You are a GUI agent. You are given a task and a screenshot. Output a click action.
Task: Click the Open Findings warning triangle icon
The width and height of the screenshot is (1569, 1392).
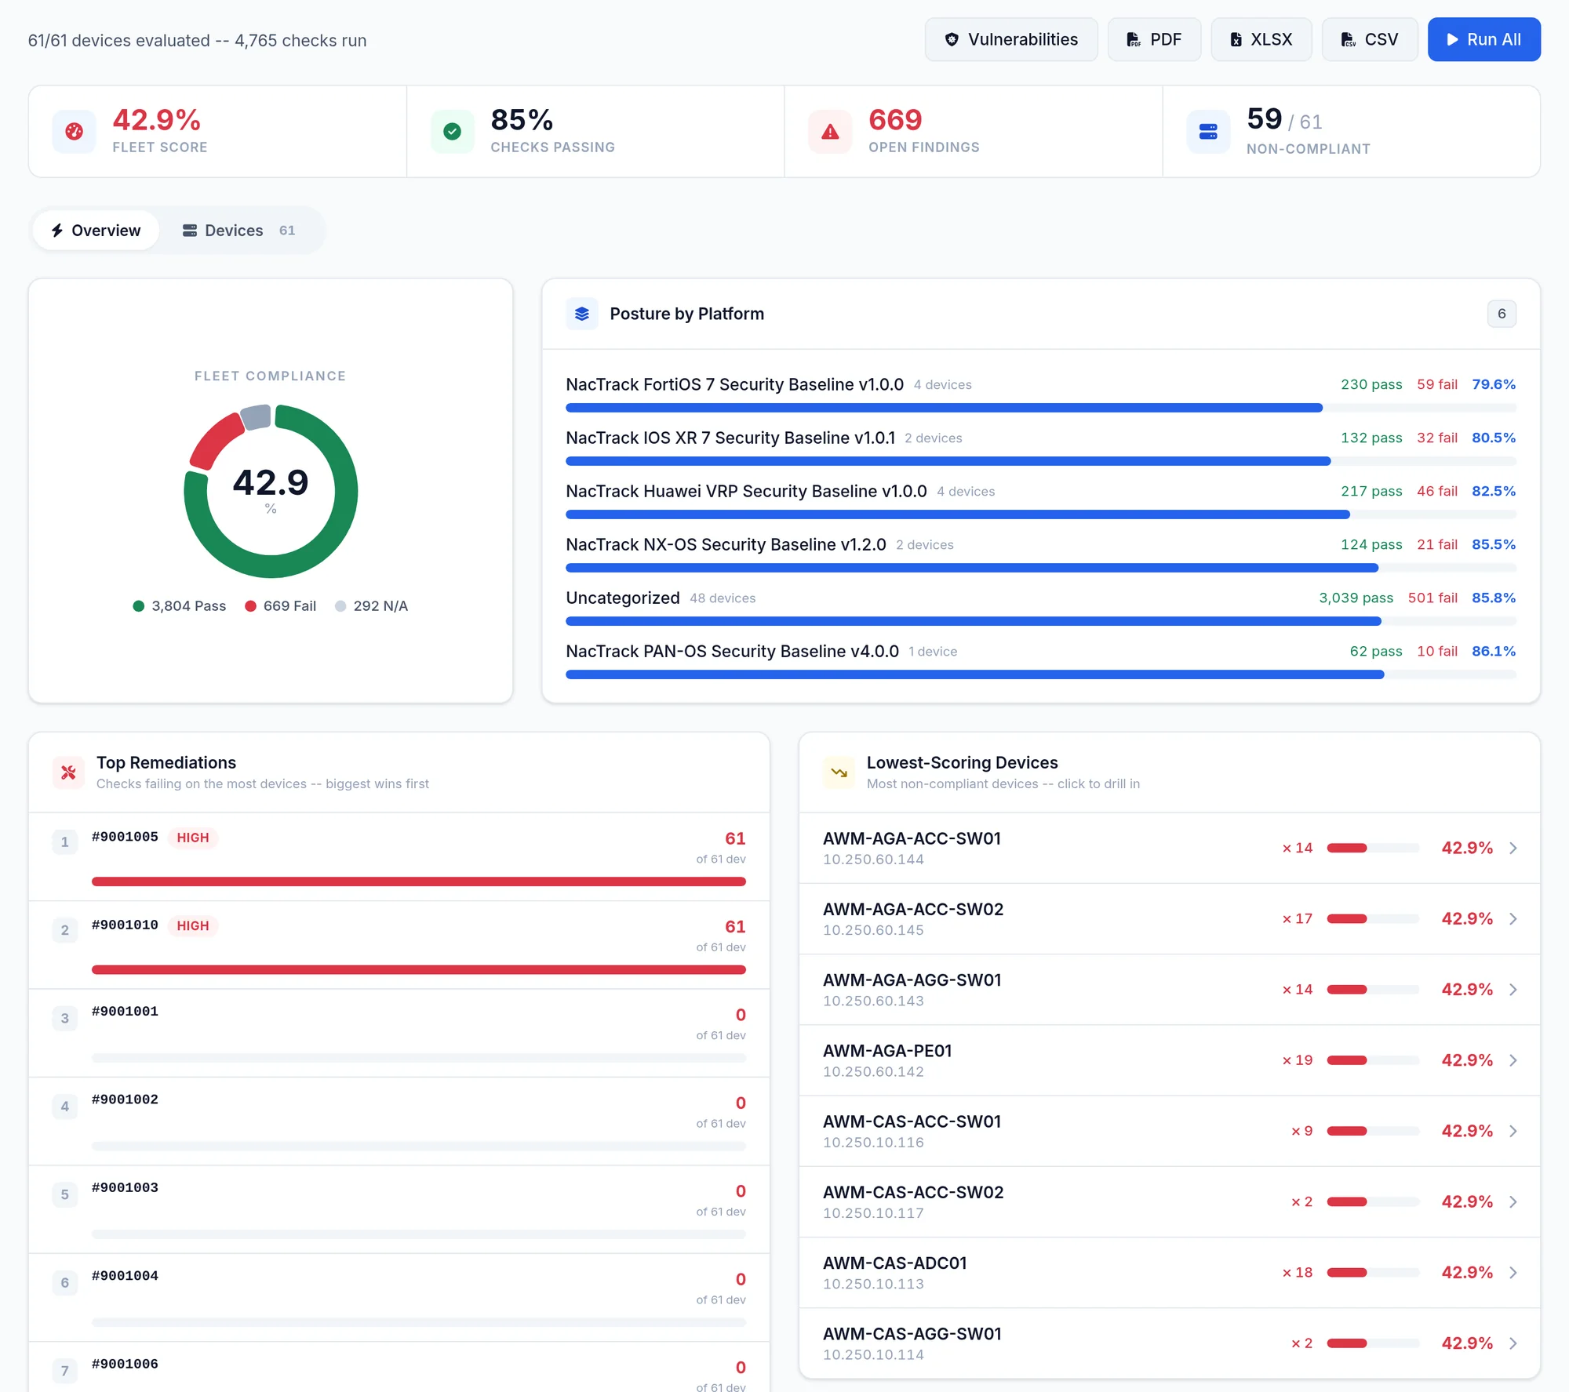(830, 132)
